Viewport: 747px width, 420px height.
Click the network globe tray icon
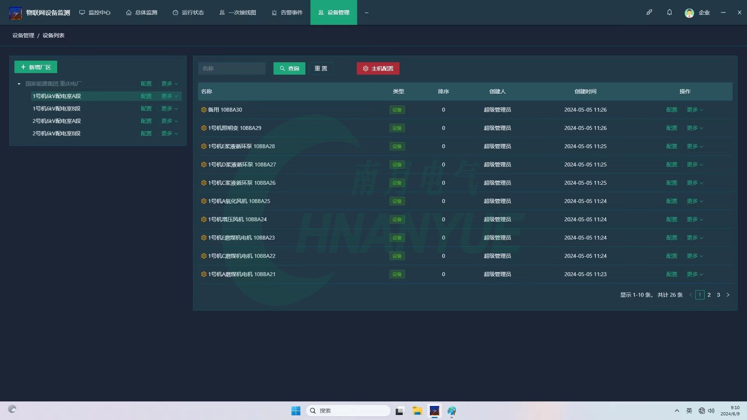click(702, 411)
